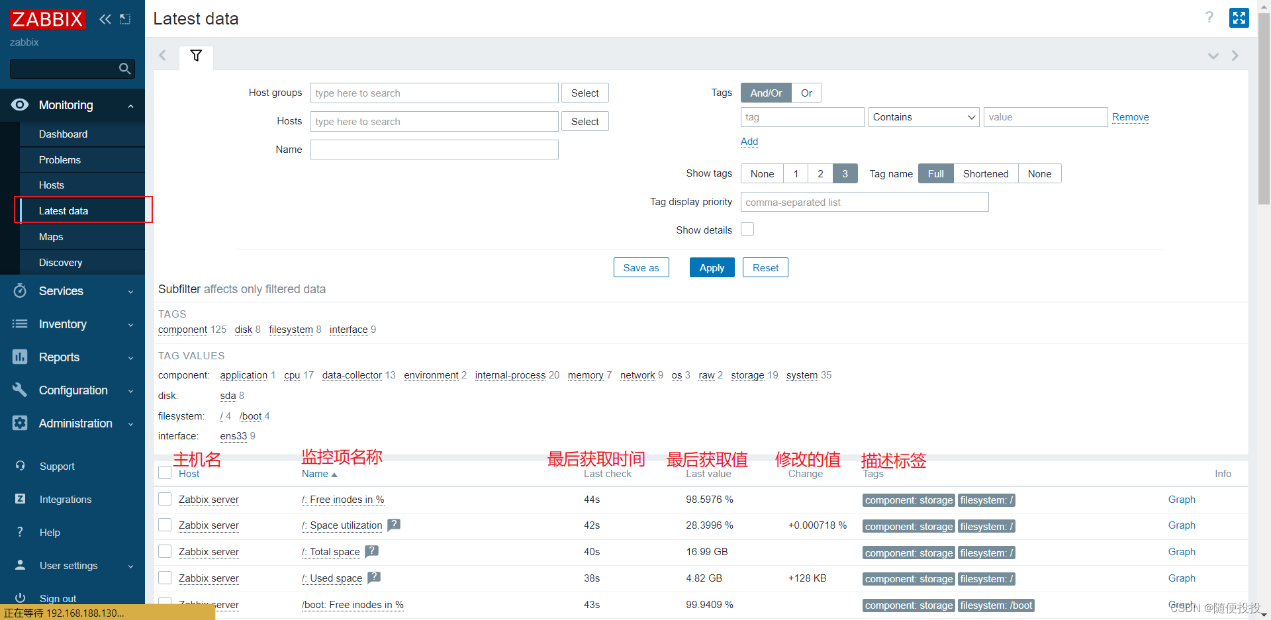This screenshot has height=620, width=1271.
Task: Select the Or tags mode
Action: tap(806, 93)
